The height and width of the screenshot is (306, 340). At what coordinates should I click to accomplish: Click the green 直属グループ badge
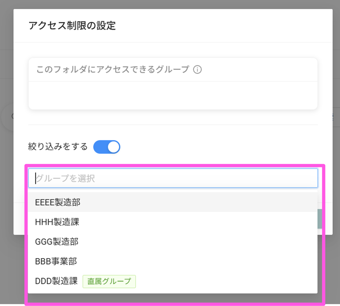click(x=109, y=281)
